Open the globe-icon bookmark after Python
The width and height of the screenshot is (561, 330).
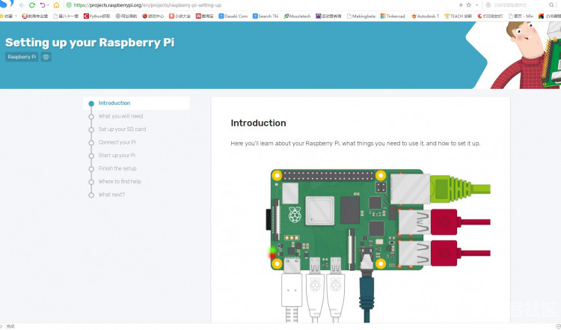click(126, 16)
